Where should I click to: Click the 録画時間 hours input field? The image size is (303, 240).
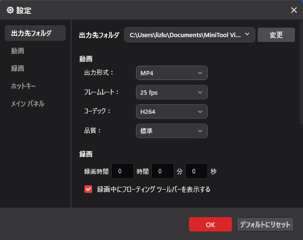123,171
